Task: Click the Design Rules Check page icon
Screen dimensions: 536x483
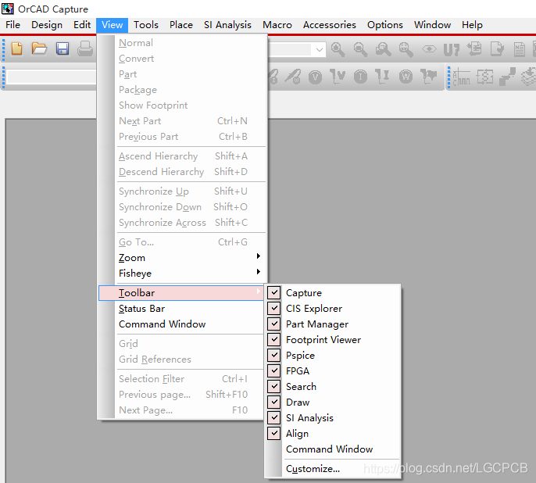Action: tap(497, 49)
